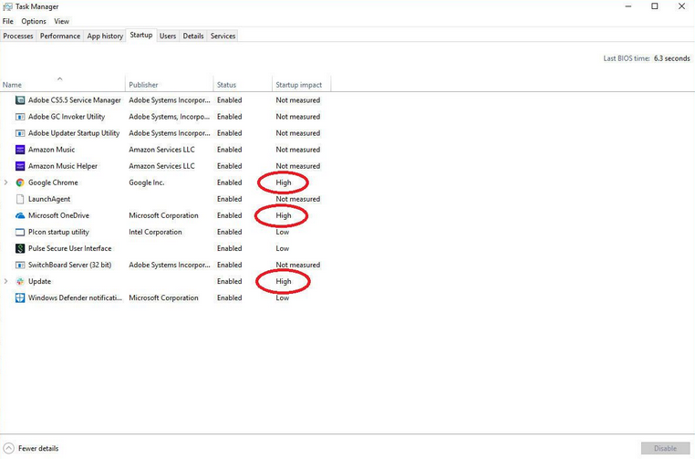This screenshot has height=459, width=695.
Task: Click the SwitchBoard Server icon
Action: pos(20,265)
